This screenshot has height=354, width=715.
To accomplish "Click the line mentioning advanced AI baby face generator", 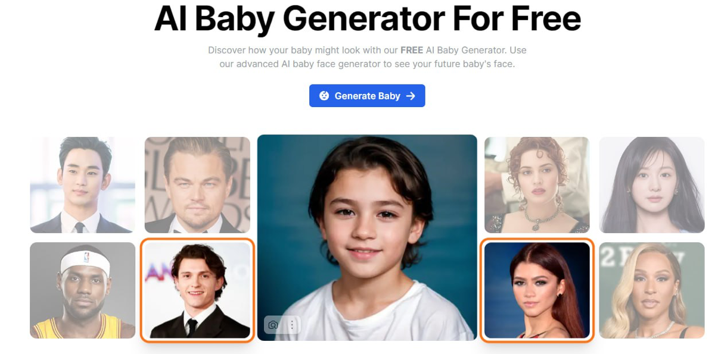I will (367, 64).
